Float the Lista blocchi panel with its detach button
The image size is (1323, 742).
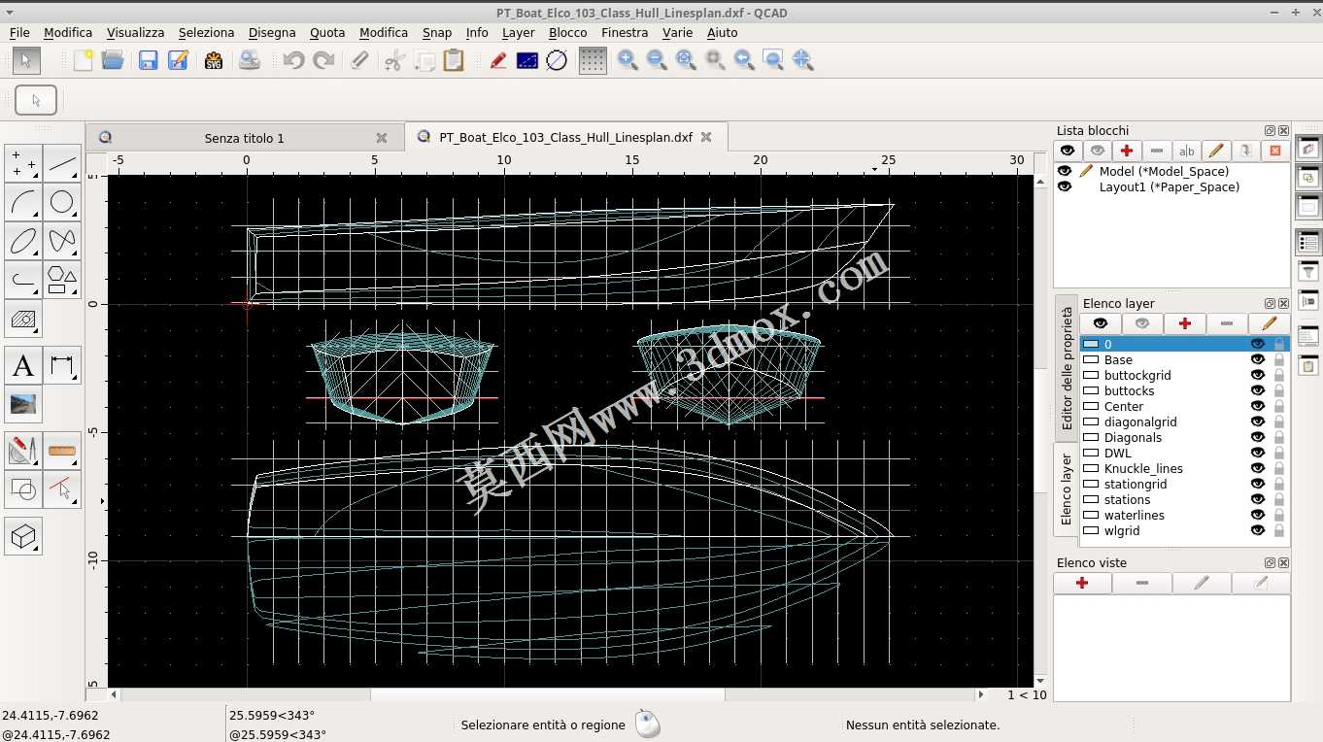[x=1270, y=130]
